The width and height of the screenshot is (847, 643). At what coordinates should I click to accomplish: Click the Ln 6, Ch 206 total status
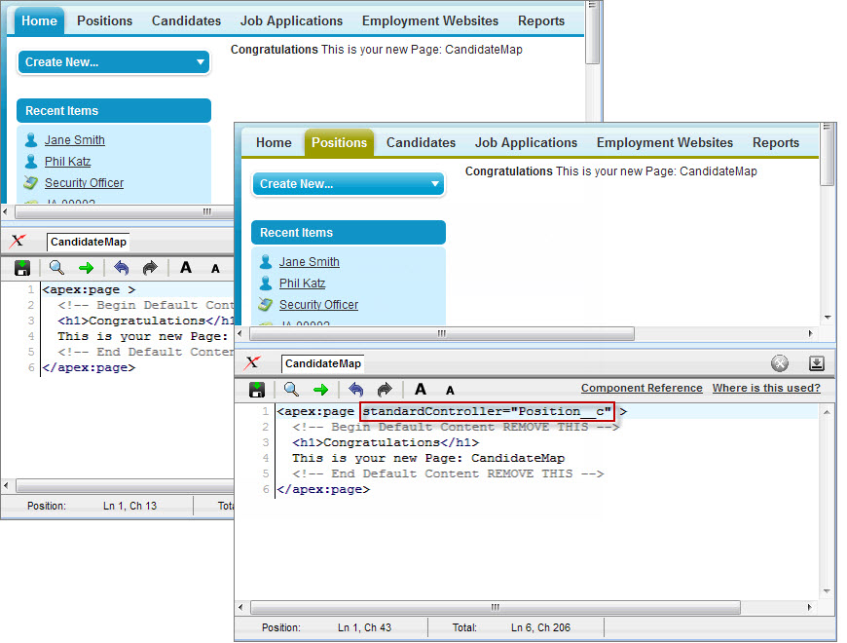540,627
